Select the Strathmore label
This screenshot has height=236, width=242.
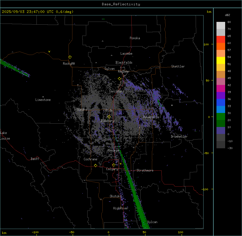(145, 170)
